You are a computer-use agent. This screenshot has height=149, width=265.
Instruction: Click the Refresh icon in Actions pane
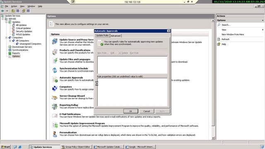tap(219, 39)
